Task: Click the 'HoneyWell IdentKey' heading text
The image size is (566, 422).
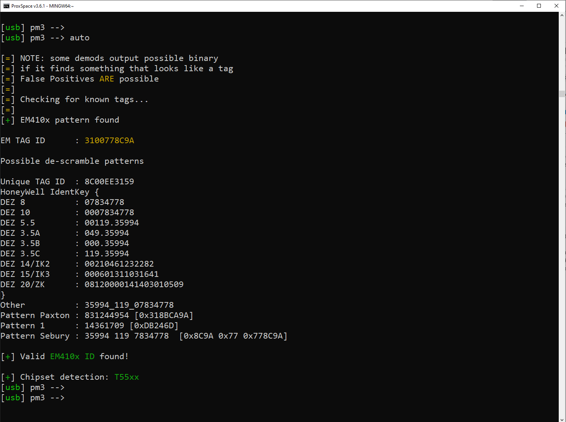Action: pos(45,192)
